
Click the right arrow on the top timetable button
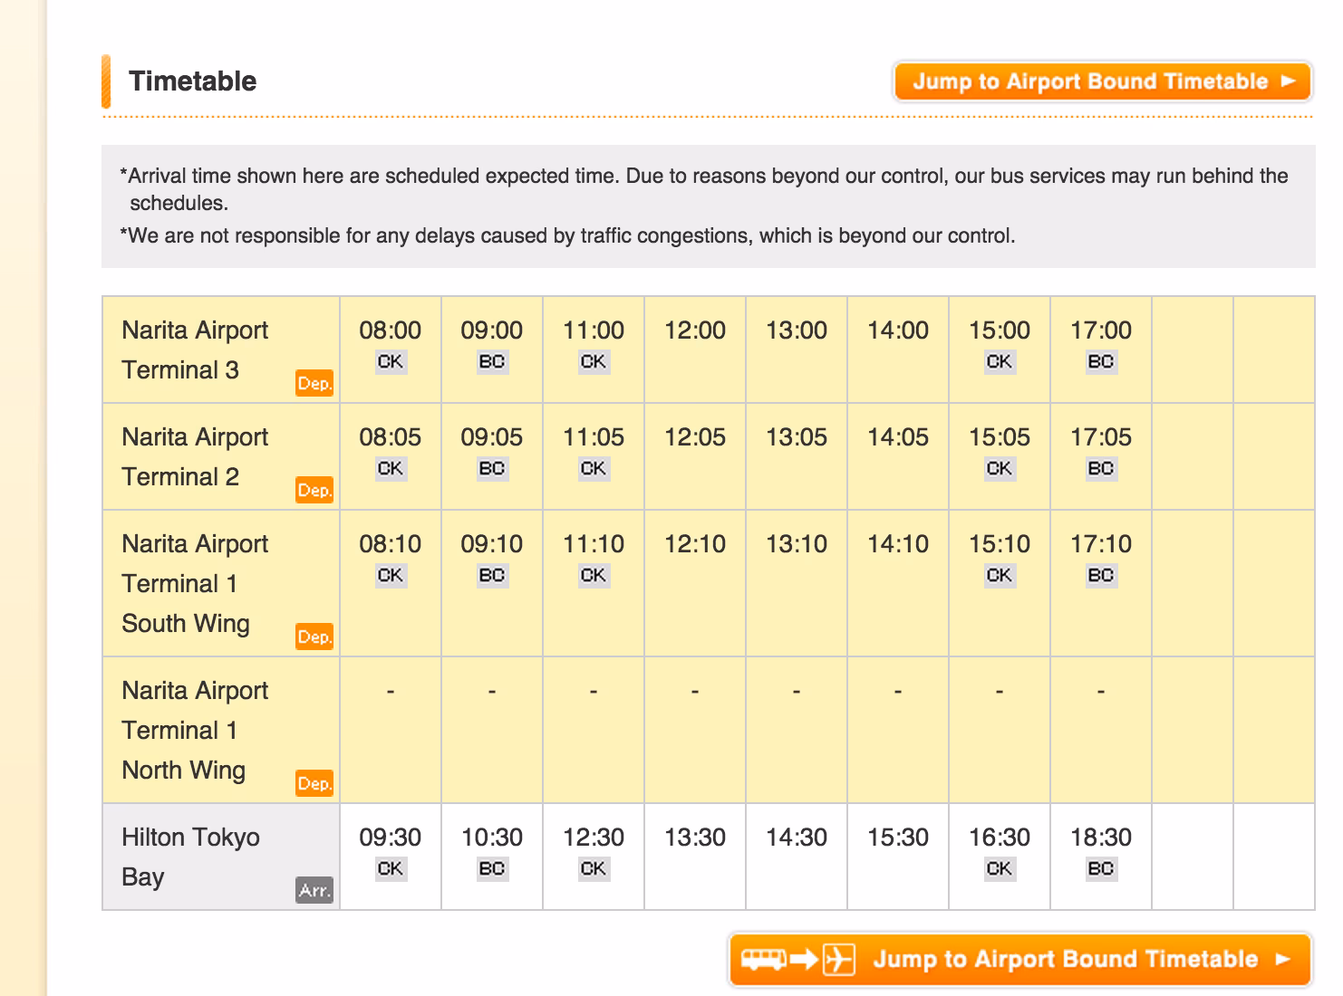point(1288,81)
